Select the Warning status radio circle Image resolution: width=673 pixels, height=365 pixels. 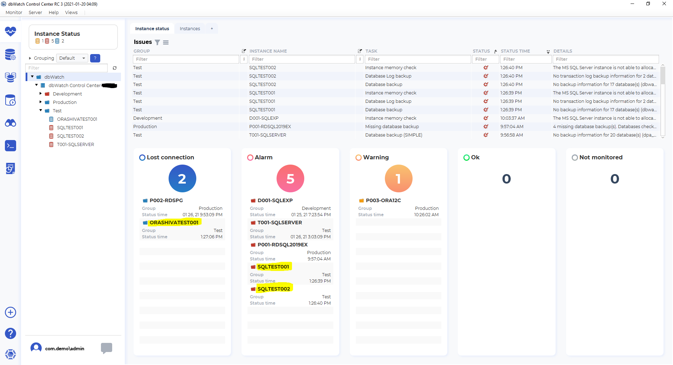pyautogui.click(x=359, y=158)
